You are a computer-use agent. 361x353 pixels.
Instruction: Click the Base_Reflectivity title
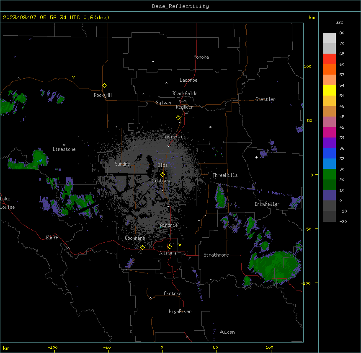click(180, 6)
